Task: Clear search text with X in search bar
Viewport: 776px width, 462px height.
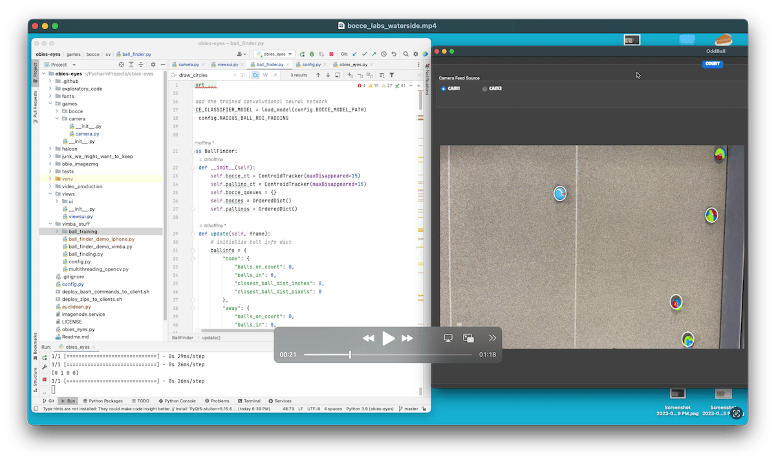Action: coord(235,75)
